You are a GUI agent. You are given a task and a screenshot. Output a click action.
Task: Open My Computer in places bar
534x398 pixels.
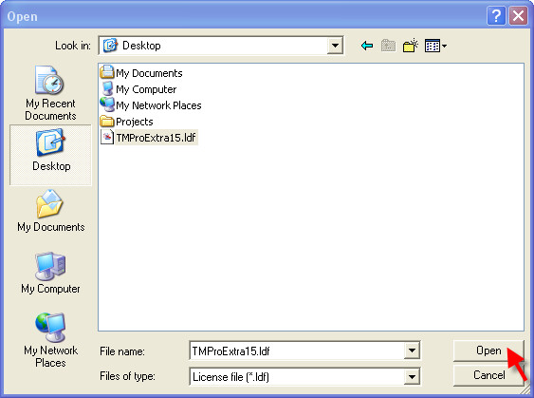point(50,273)
